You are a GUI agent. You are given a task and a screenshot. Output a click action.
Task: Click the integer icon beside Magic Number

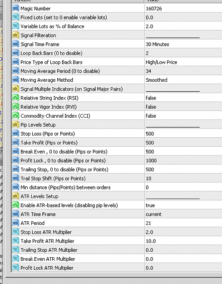tap(15, 8)
